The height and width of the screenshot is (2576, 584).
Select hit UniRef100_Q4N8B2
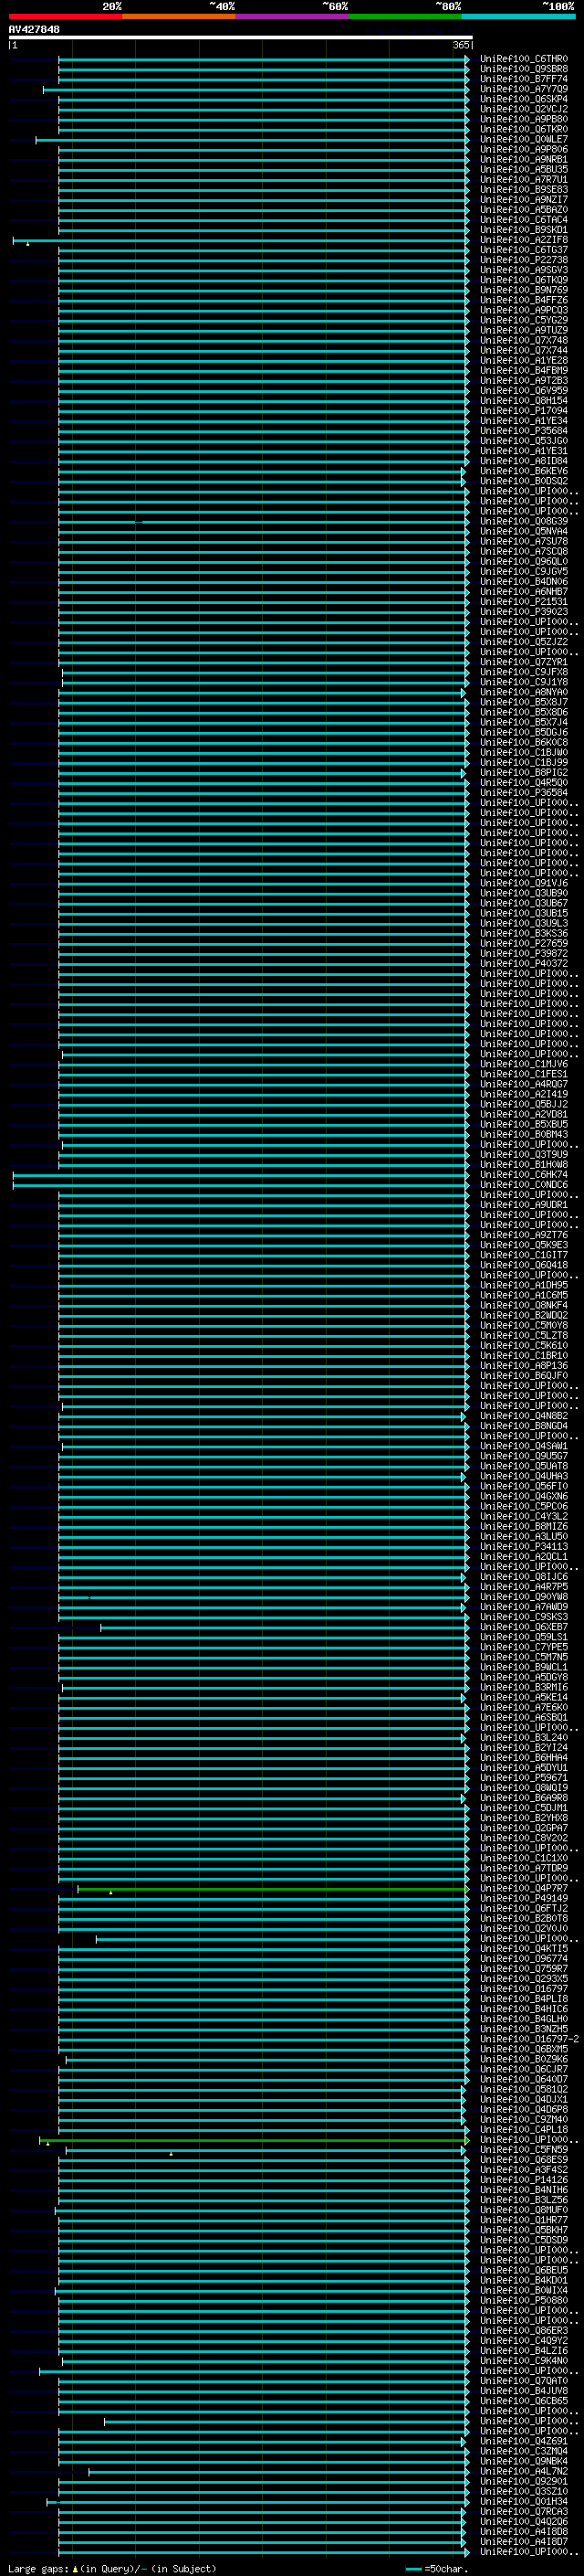click(x=524, y=1416)
